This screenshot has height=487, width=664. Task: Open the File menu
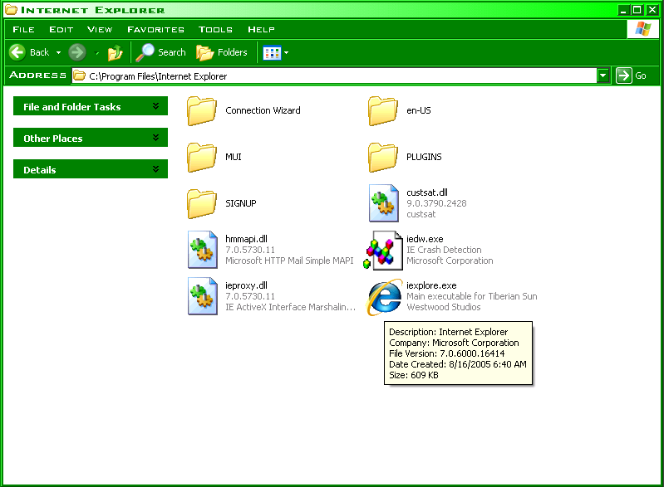[x=24, y=30]
